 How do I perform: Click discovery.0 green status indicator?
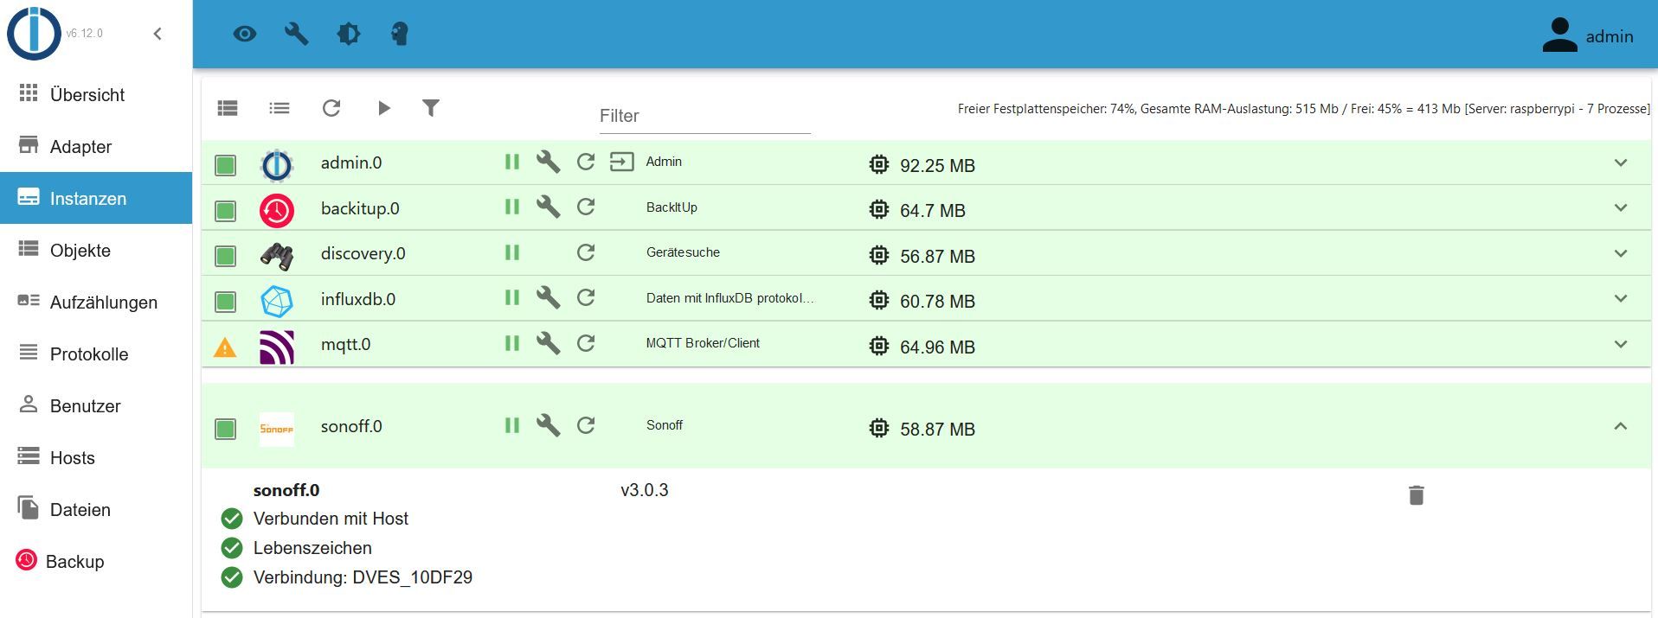coord(225,256)
